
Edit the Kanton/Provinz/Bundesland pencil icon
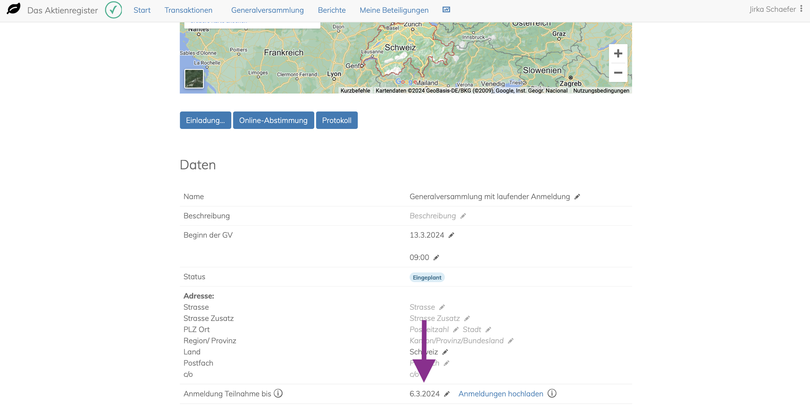click(511, 341)
